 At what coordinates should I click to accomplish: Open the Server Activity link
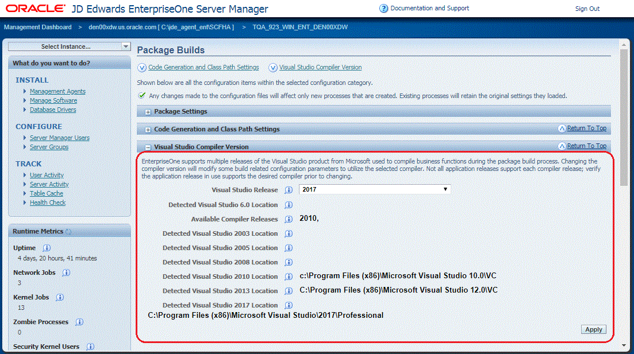point(49,184)
